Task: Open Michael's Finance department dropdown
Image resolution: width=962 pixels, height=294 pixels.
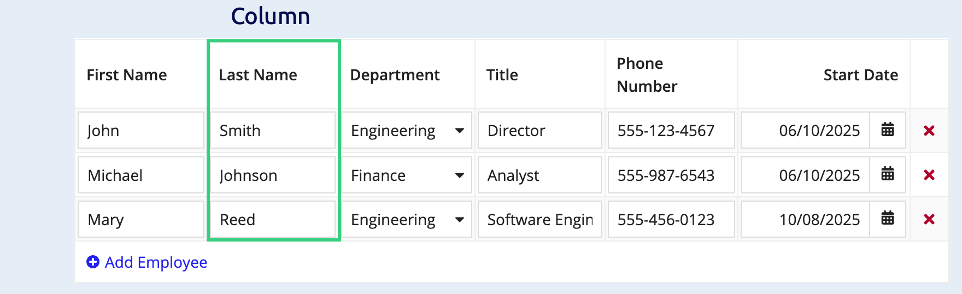Action: (x=406, y=175)
